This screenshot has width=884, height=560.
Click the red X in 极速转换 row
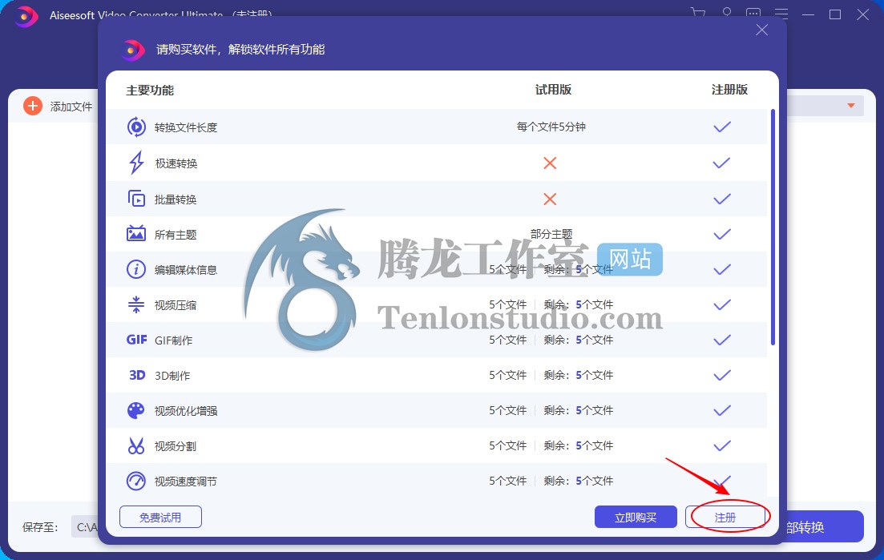click(550, 163)
